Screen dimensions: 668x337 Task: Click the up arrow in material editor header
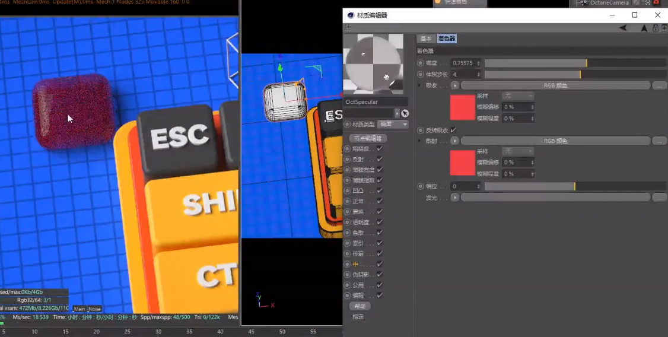(x=644, y=28)
